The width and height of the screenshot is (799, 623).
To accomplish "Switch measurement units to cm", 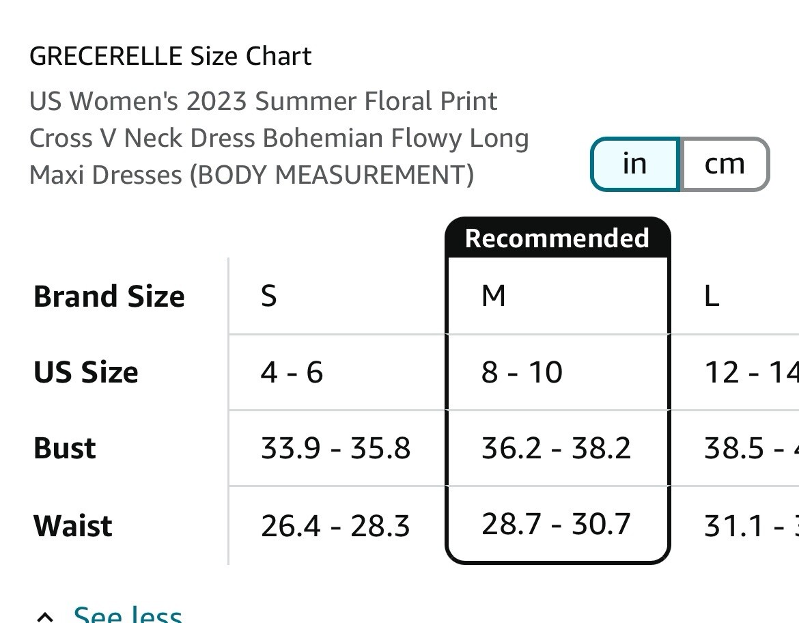I will [725, 164].
